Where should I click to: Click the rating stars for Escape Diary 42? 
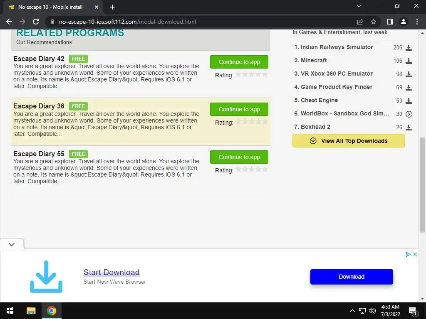point(252,74)
